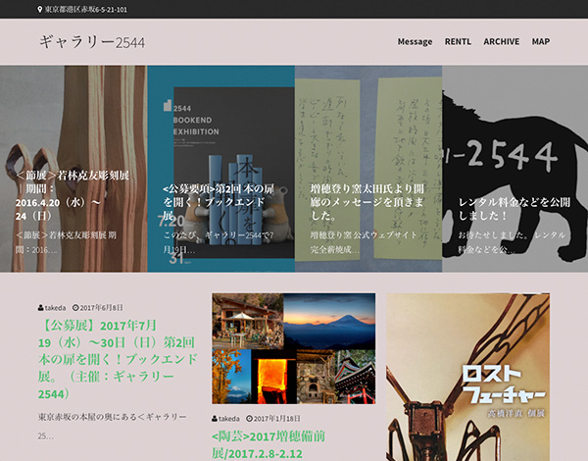Open the 増穂登り窯 message slide headline
588x461 pixels.
coord(367,201)
